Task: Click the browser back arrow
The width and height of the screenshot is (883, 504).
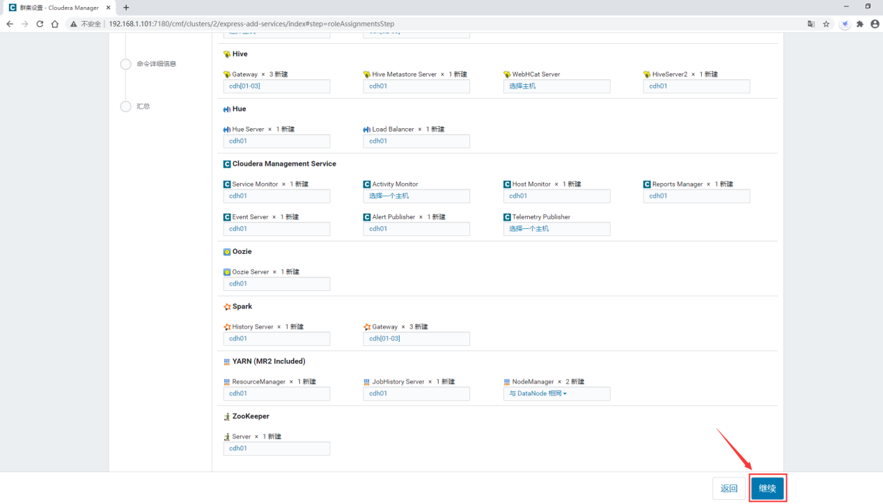Action: [10, 24]
